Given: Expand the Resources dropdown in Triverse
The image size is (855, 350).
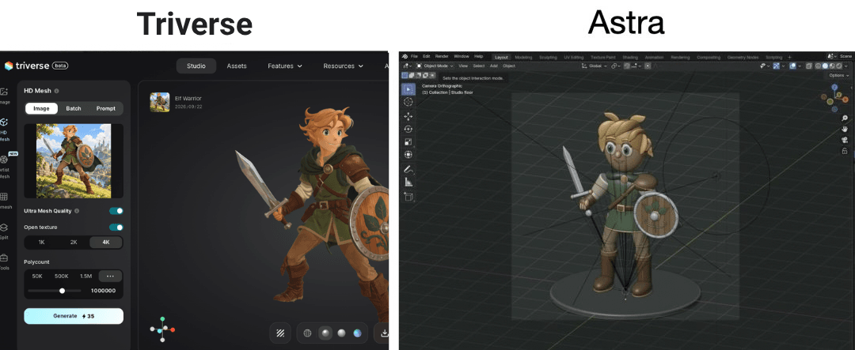Looking at the screenshot, I should pyautogui.click(x=343, y=66).
